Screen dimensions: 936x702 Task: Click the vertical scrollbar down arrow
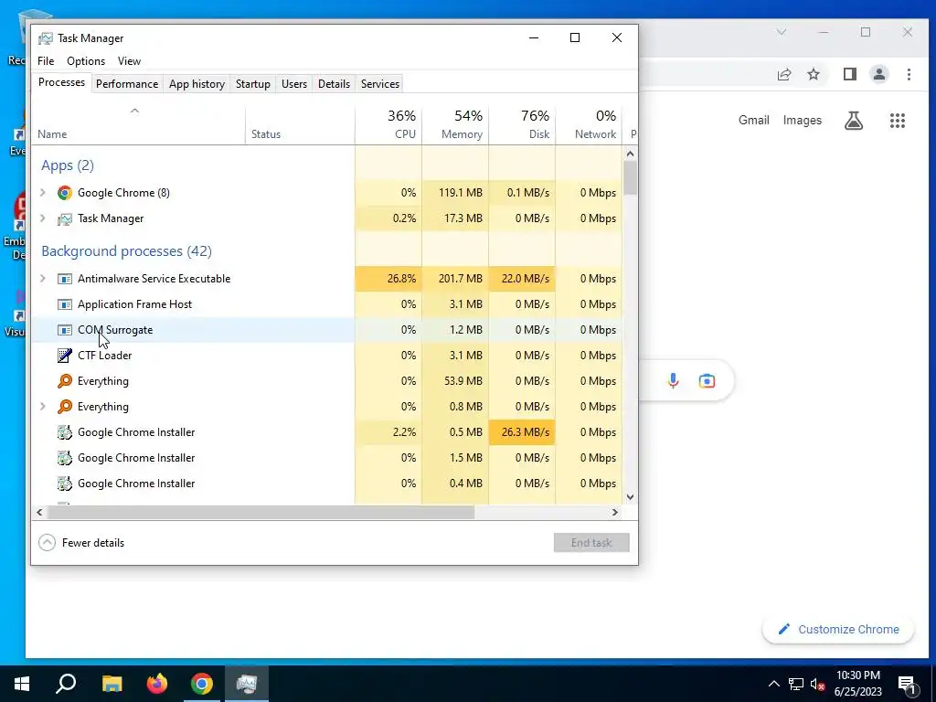coord(630,496)
